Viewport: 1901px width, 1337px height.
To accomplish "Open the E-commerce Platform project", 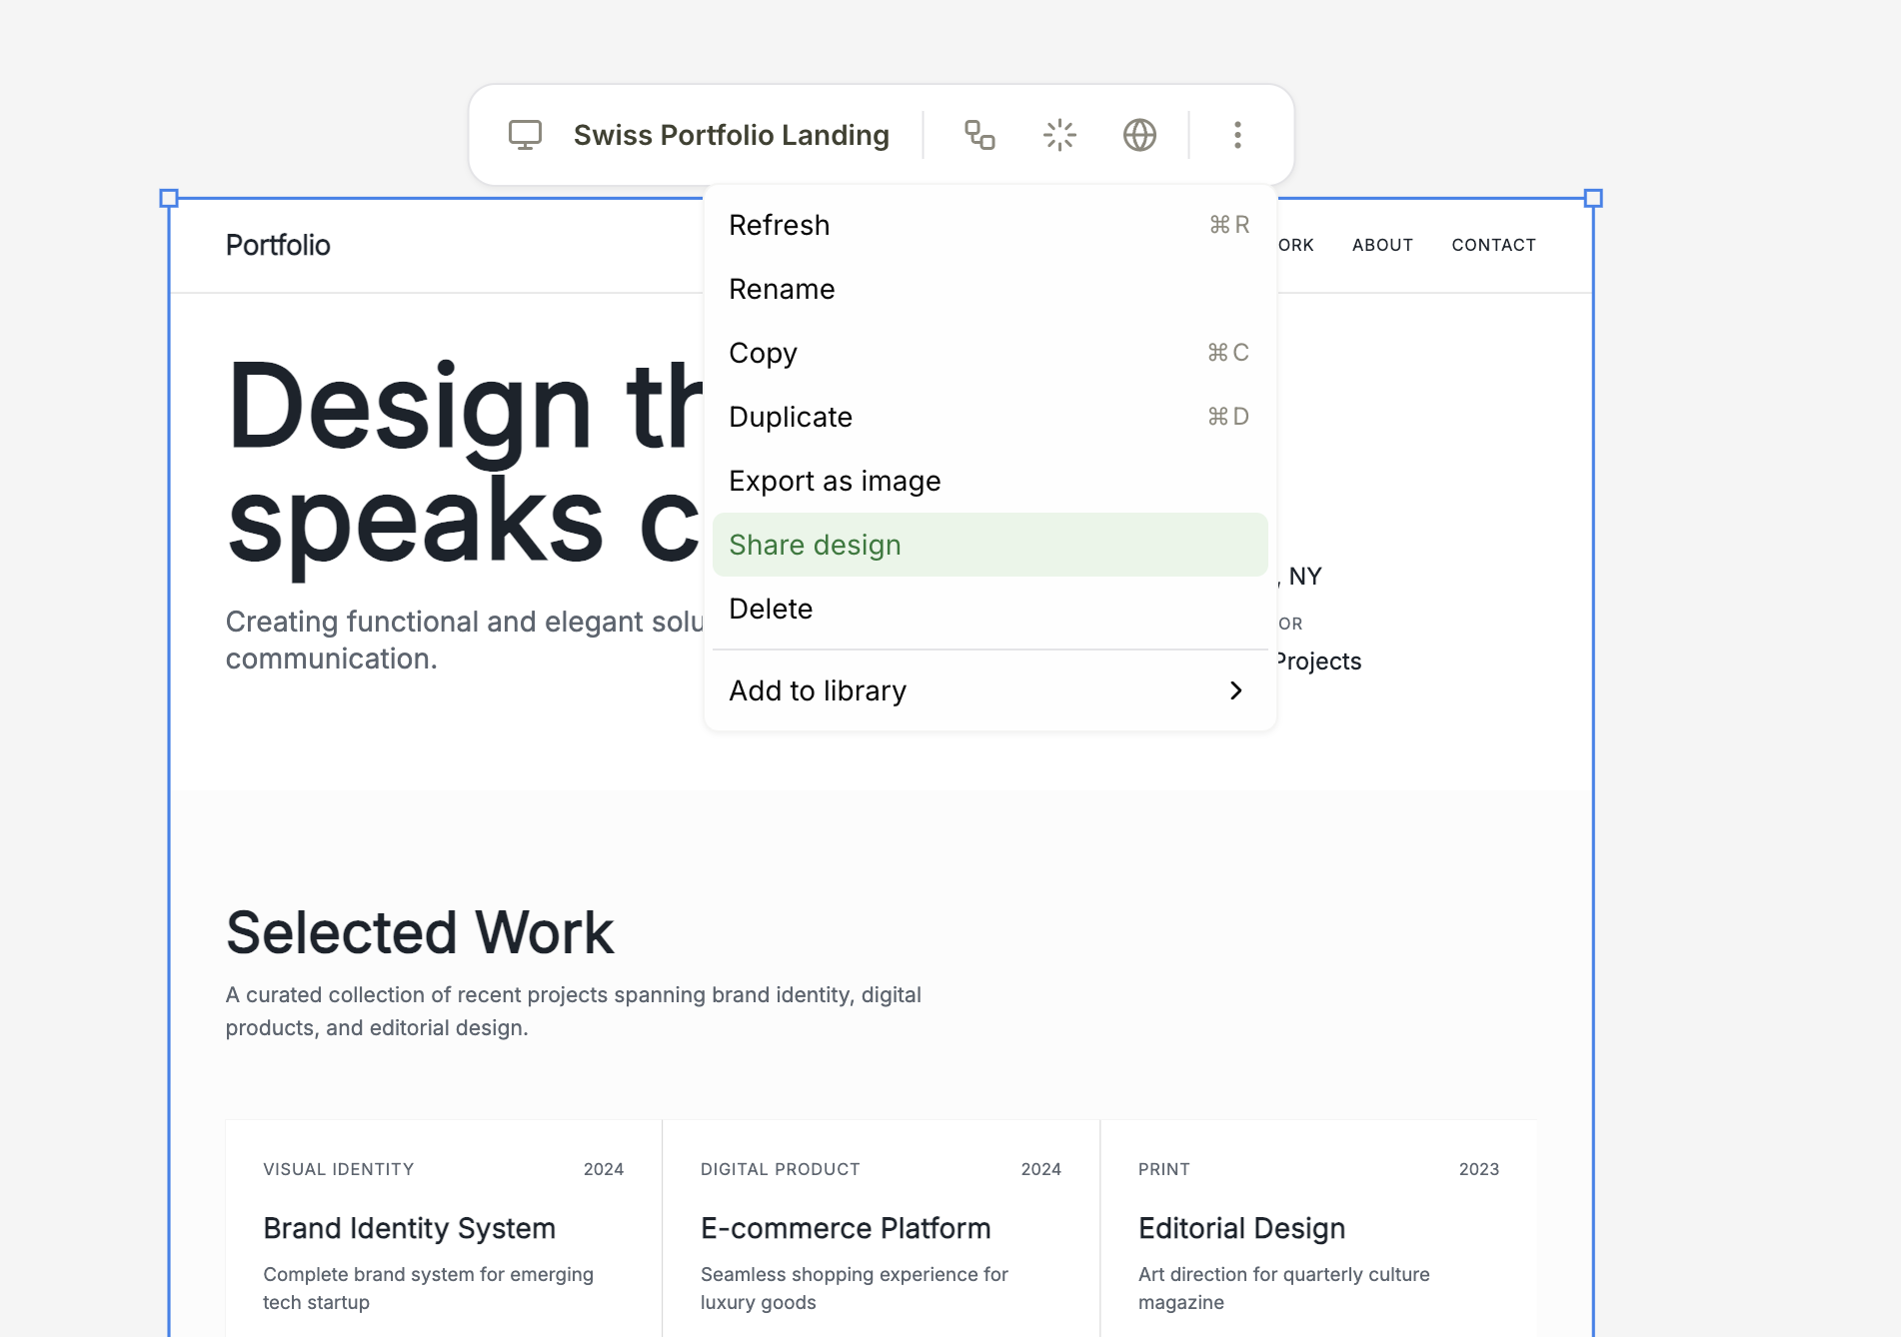I will click(846, 1228).
